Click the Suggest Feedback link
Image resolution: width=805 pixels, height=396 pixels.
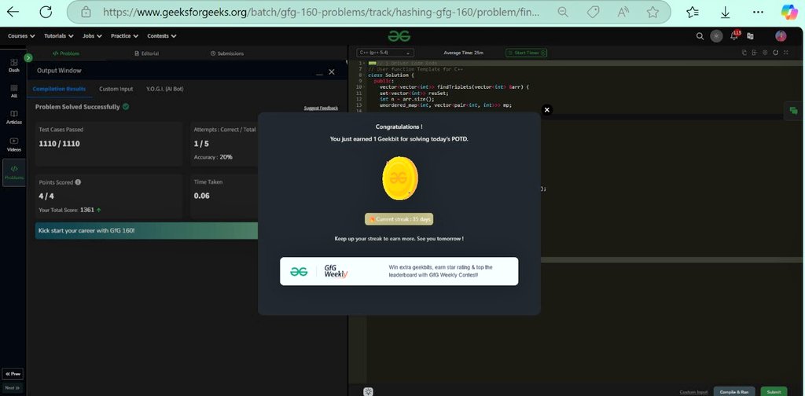321,108
